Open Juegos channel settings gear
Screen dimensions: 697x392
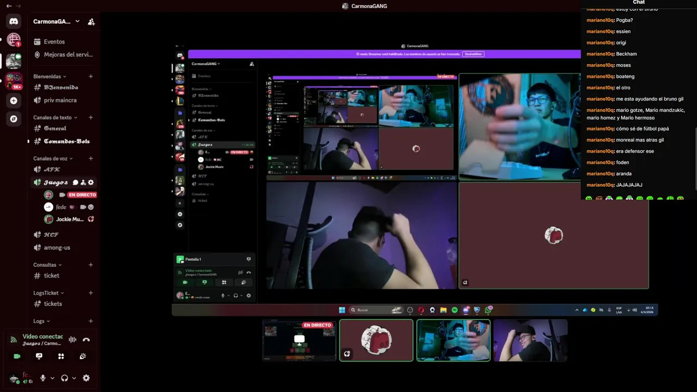pyautogui.click(x=91, y=182)
